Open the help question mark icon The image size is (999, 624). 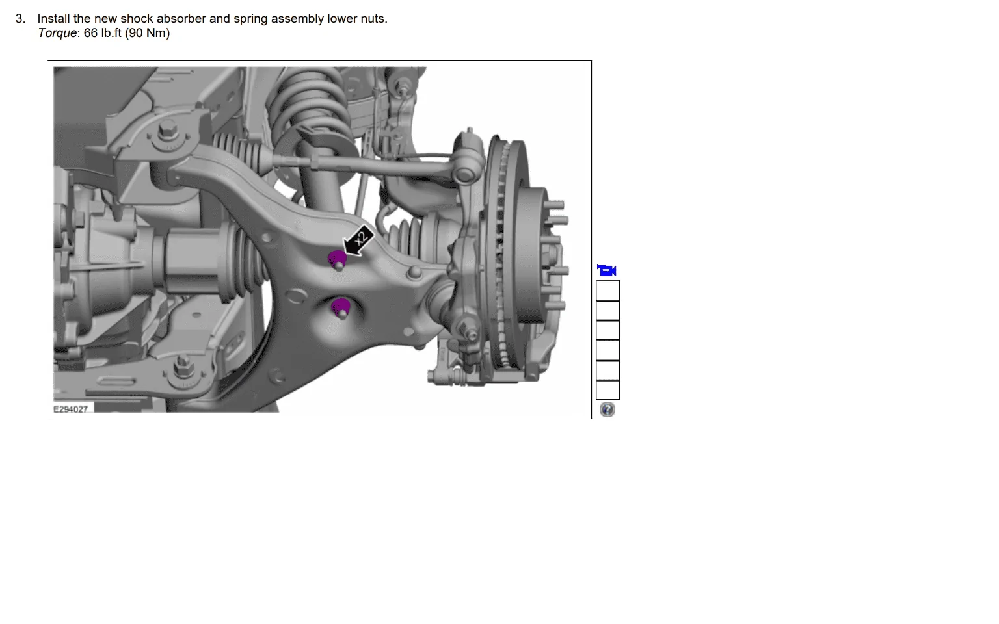607,409
